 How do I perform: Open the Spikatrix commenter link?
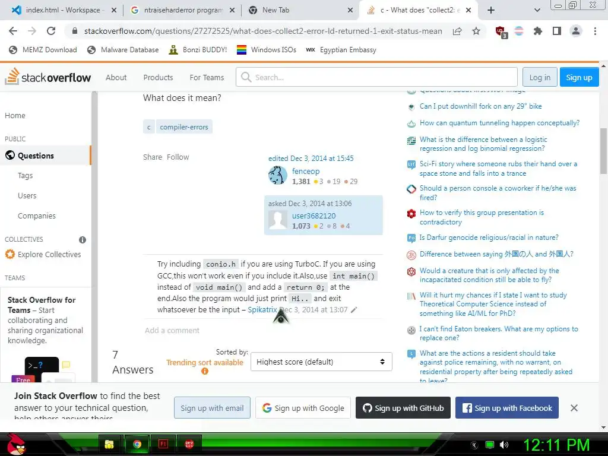pyautogui.click(x=262, y=309)
